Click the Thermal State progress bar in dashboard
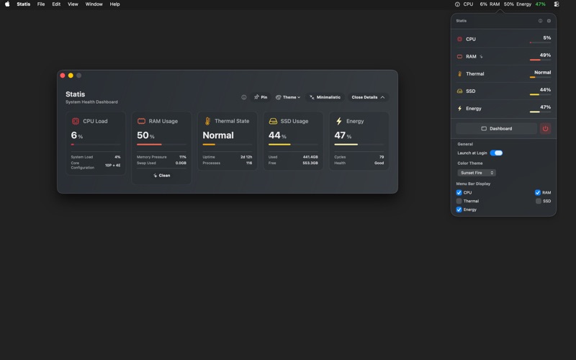The height and width of the screenshot is (360, 576). pyautogui.click(x=228, y=145)
